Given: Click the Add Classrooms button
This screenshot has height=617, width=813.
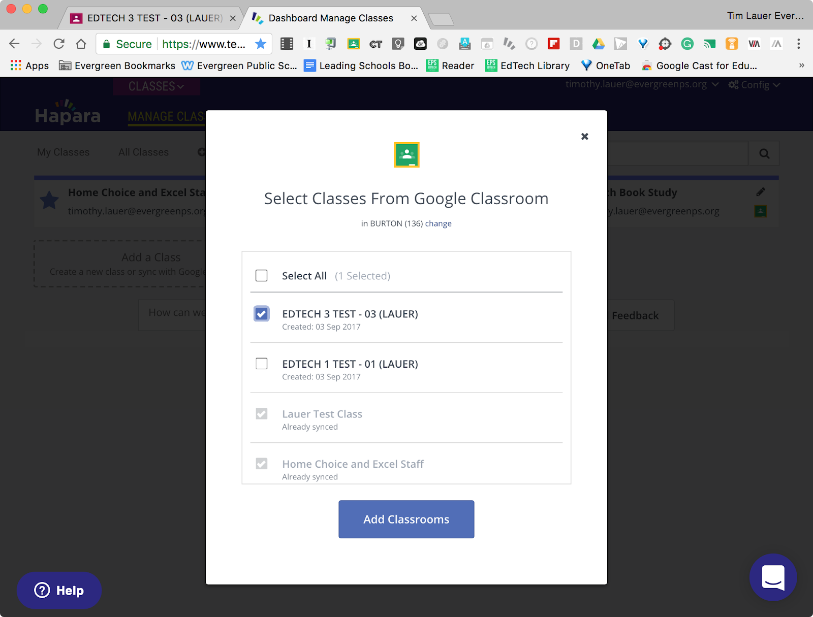Looking at the screenshot, I should point(407,519).
